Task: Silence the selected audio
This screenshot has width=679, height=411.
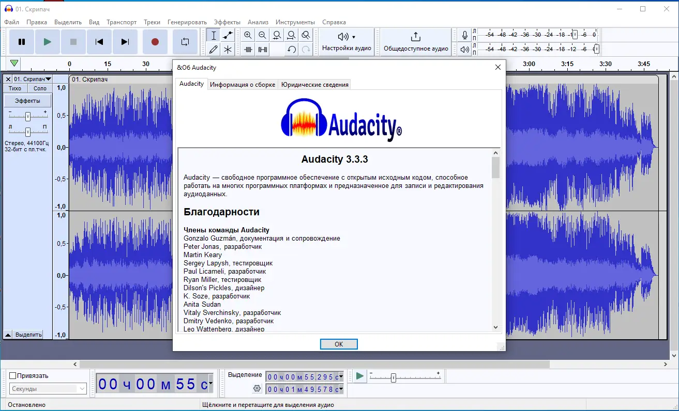Action: 263,50
